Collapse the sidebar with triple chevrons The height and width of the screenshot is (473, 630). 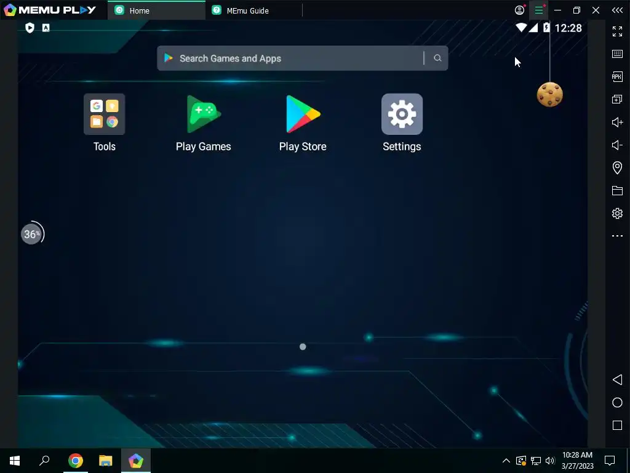[617, 10]
